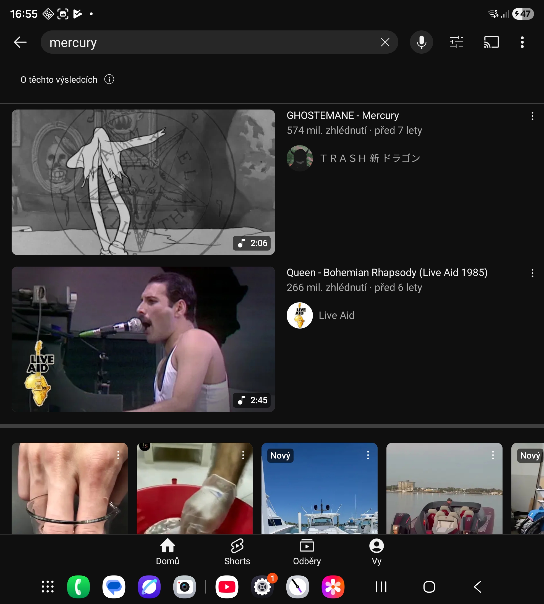This screenshot has width=544, height=604.
Task: Launch the Messages app in taskbar
Action: (114, 587)
